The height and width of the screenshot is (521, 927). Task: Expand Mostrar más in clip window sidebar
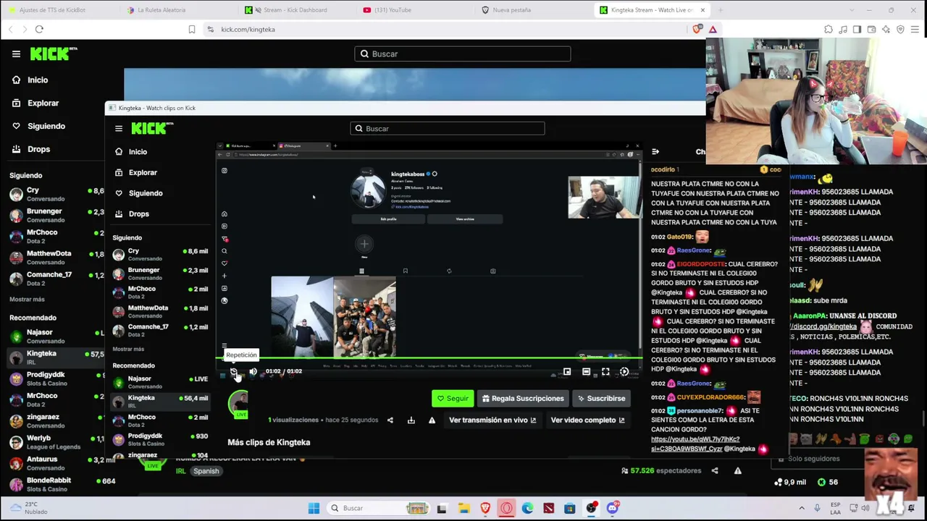[x=128, y=349]
